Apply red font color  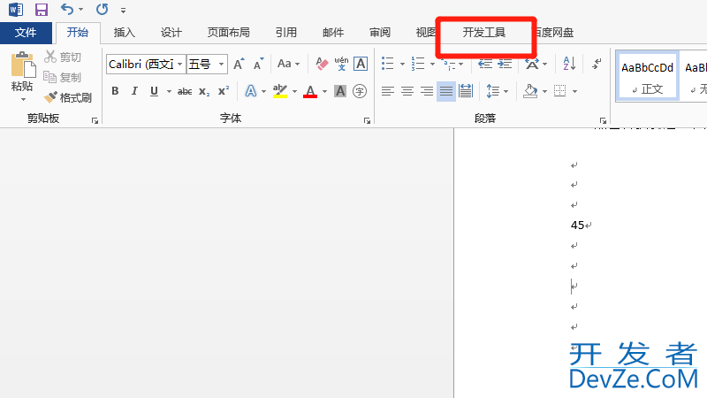(x=310, y=91)
